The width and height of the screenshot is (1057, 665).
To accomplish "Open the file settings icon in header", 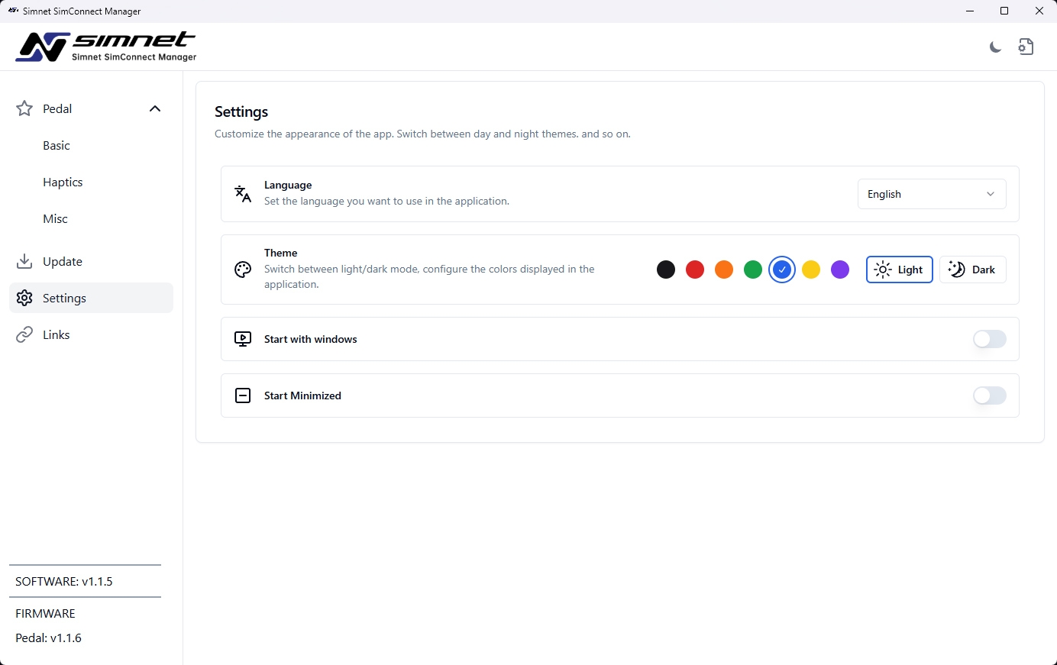I will pyautogui.click(x=1026, y=47).
